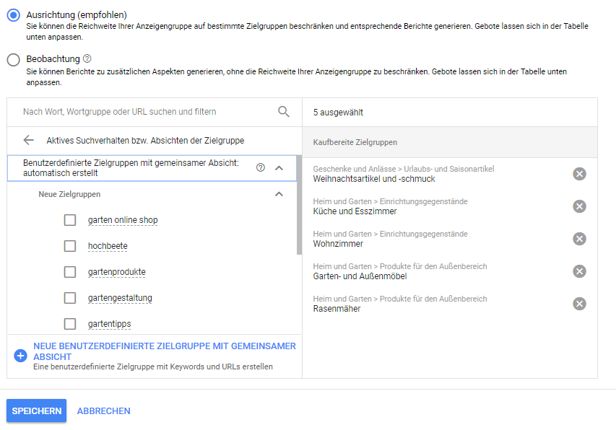
Task: Save with the SPEICHERN button
Action: click(37, 411)
